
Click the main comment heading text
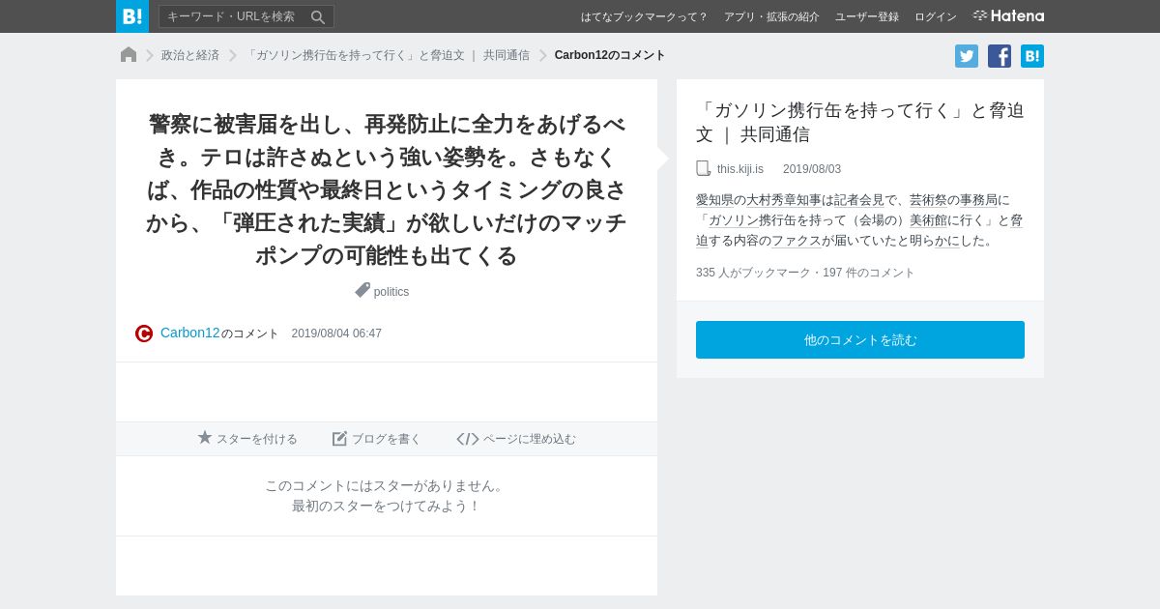pyautogui.click(x=387, y=189)
